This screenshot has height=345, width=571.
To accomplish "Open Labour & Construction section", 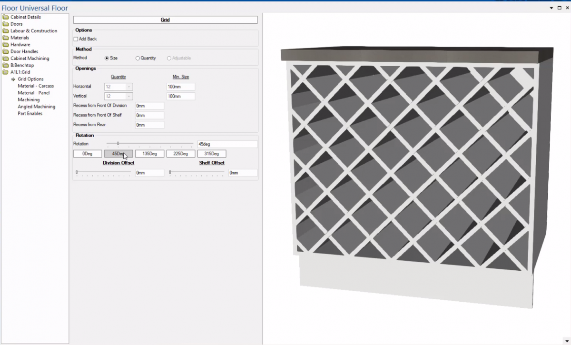I will click(34, 31).
